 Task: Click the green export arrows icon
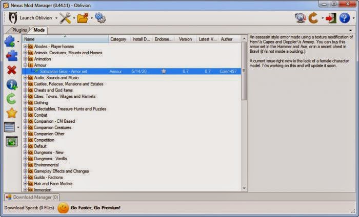pos(12,142)
